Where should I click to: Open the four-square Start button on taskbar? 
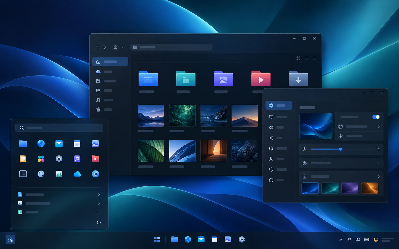click(157, 239)
